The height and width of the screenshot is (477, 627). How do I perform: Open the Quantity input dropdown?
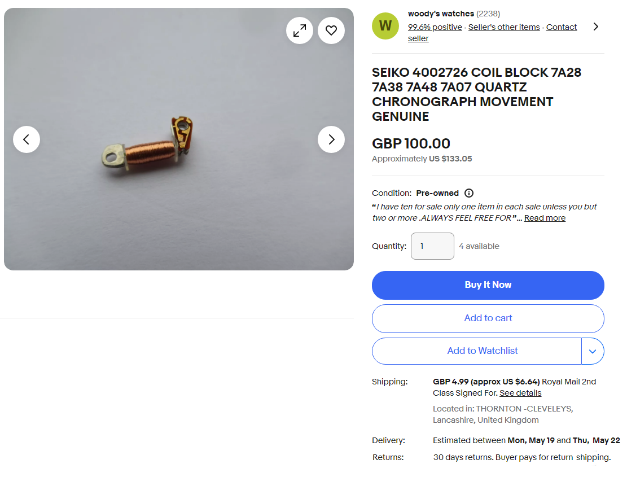432,246
